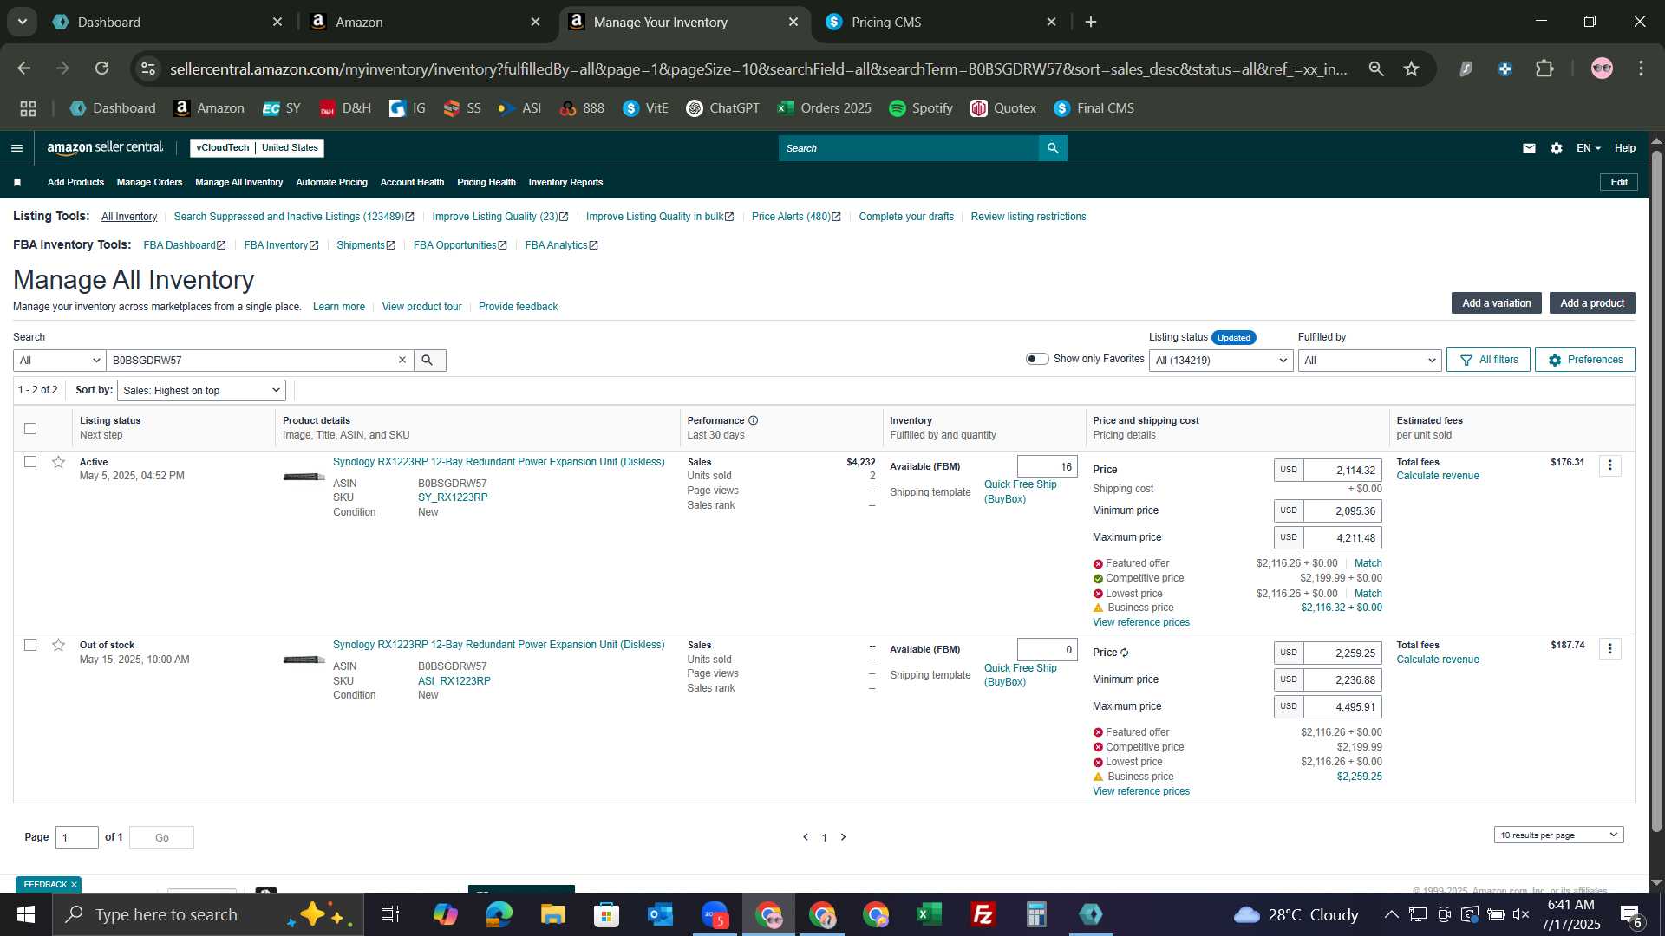Click Match next to Featured offer
1665x936 pixels.
tap(1368, 563)
